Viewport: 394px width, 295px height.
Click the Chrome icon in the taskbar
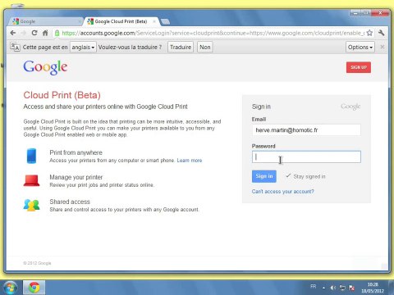click(x=34, y=288)
